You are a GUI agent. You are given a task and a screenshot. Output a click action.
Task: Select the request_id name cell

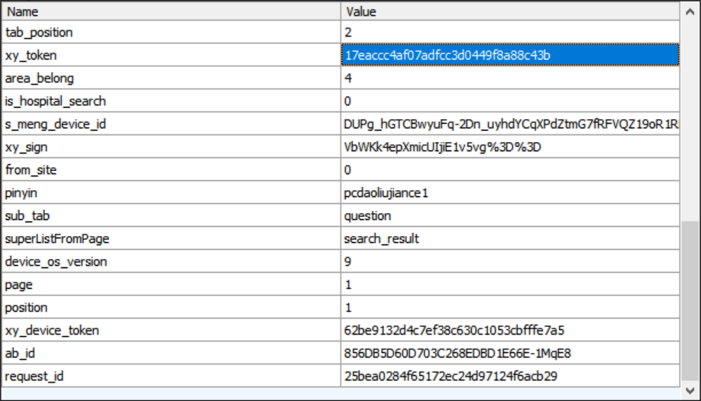click(171, 376)
